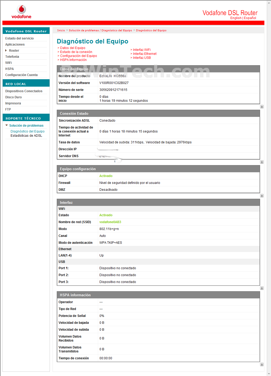Image resolution: width=271 pixels, height=376 pixels.
Task: Click back-to-top icon below Conexión Estado table
Action: coord(262,162)
